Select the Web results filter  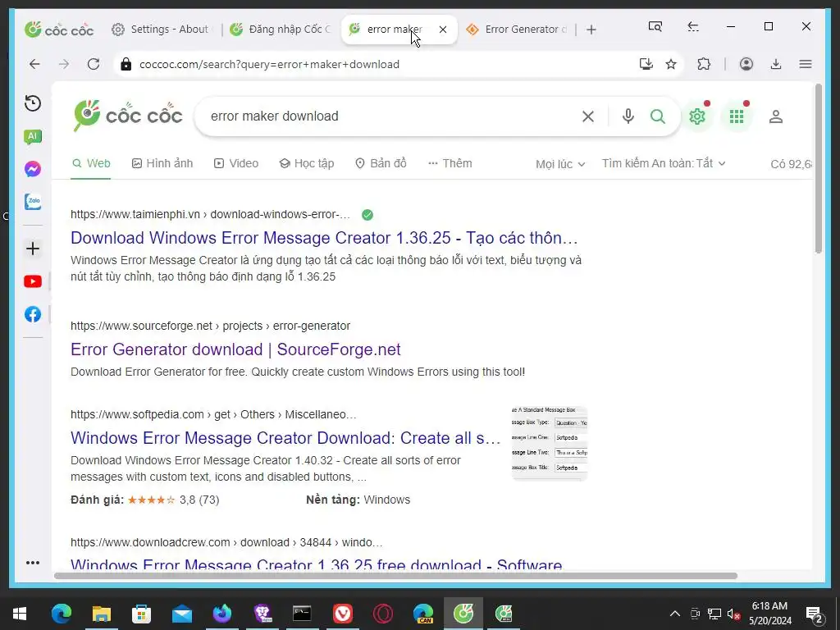pyautogui.click(x=91, y=163)
